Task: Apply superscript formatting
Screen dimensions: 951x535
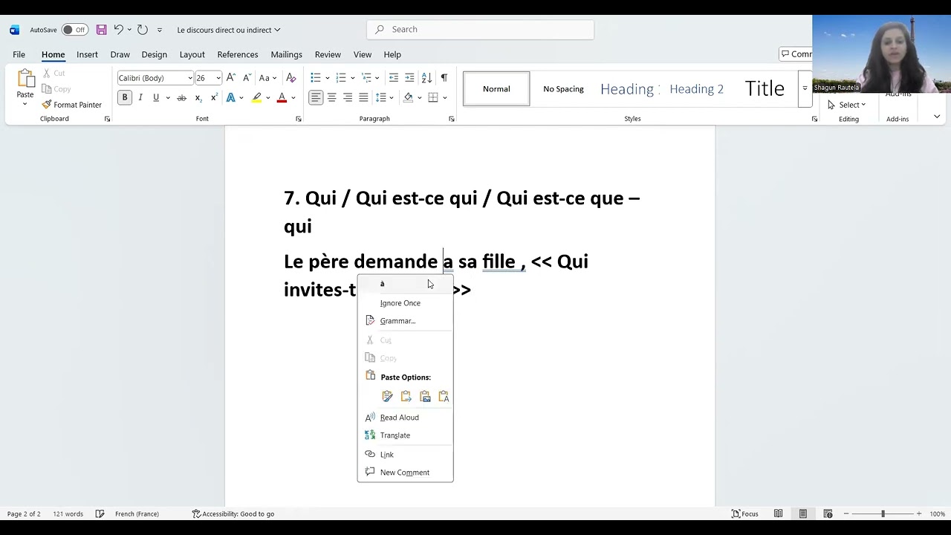Action: [214, 97]
